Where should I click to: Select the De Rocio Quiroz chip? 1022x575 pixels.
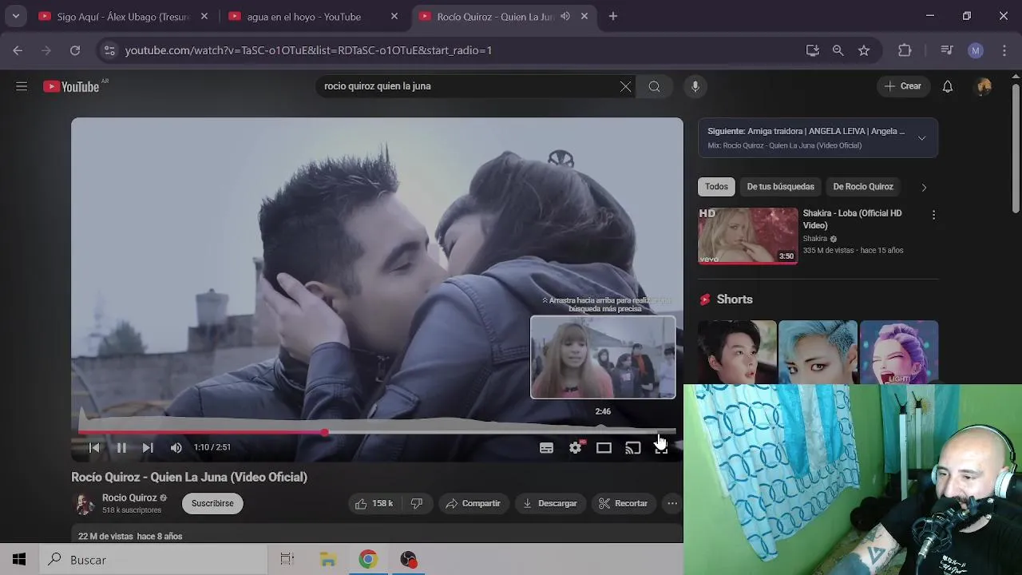click(x=863, y=187)
